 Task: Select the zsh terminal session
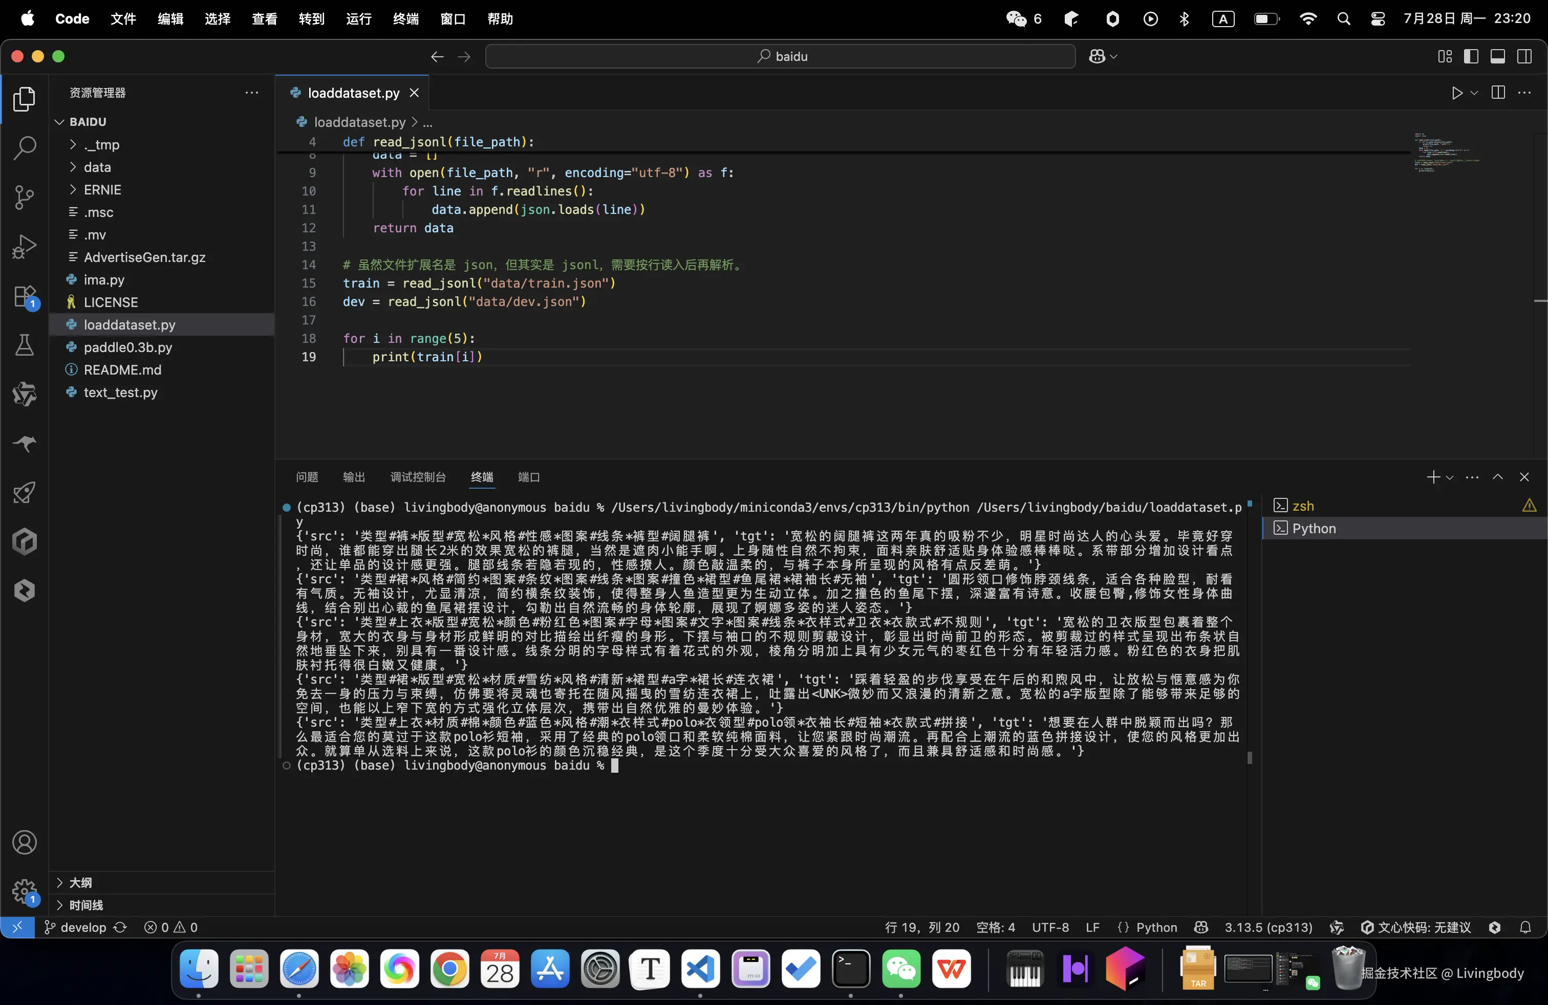coord(1404,506)
